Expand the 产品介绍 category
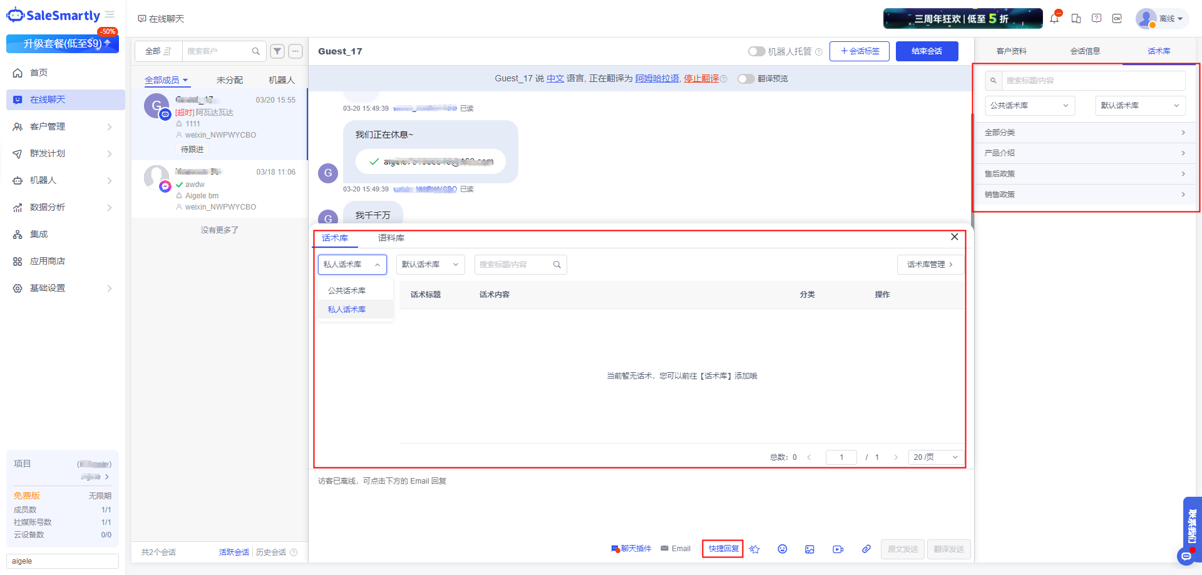This screenshot has height=575, width=1202. tap(1085, 153)
